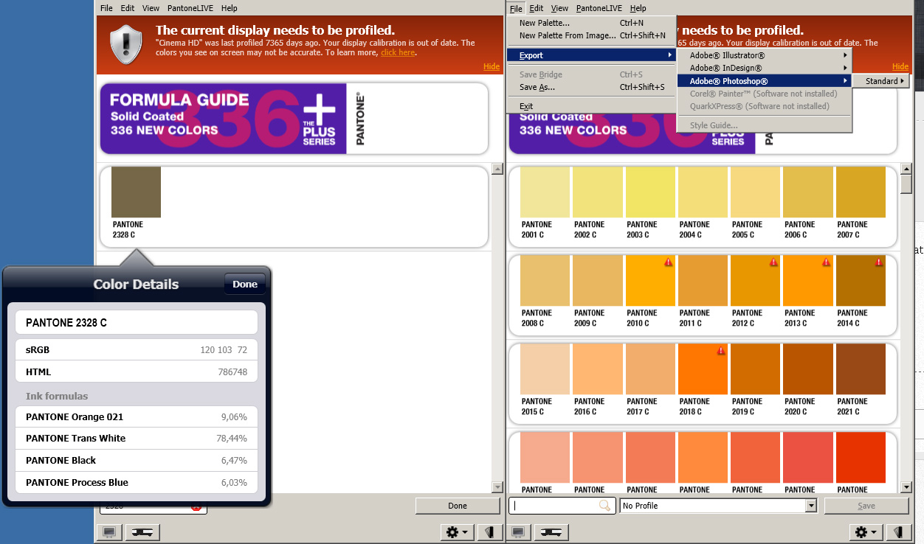Open PantoneLIVE menu in right window
This screenshot has width=924, height=544.
coord(599,8)
